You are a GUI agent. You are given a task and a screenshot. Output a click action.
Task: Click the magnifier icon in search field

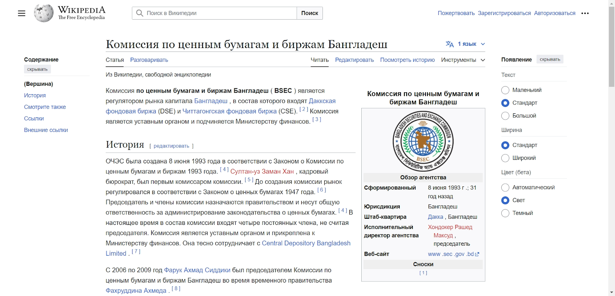140,13
